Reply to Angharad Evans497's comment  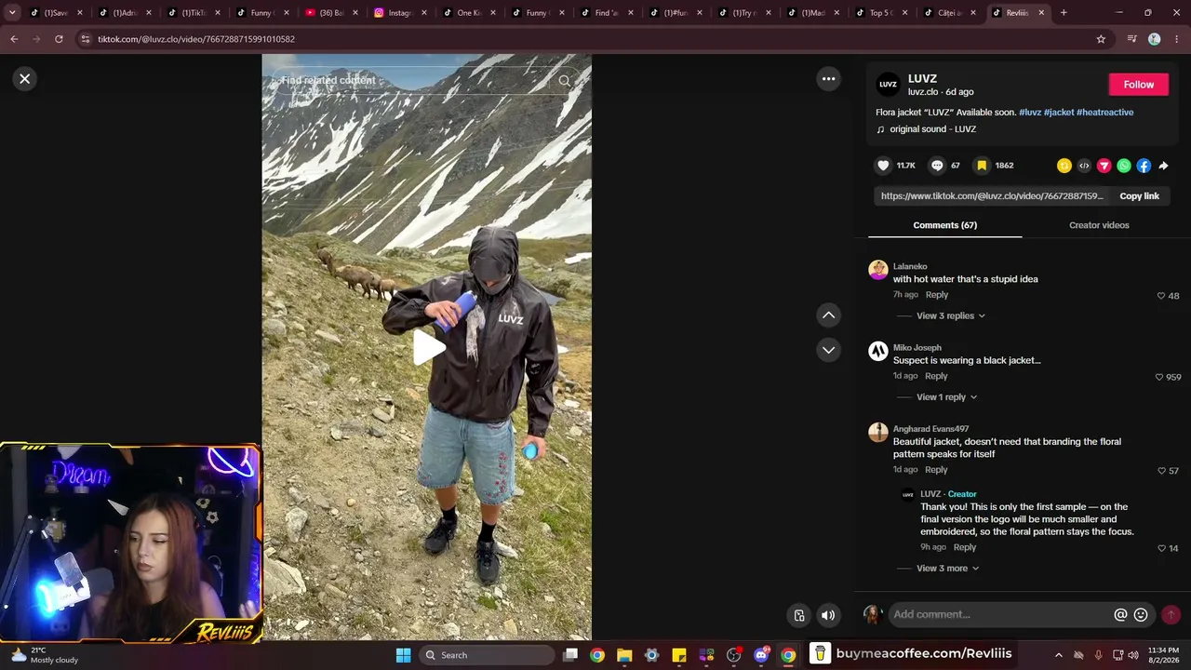936,470
